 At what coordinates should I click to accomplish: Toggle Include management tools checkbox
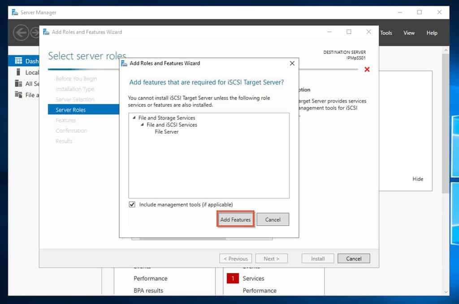pos(132,204)
